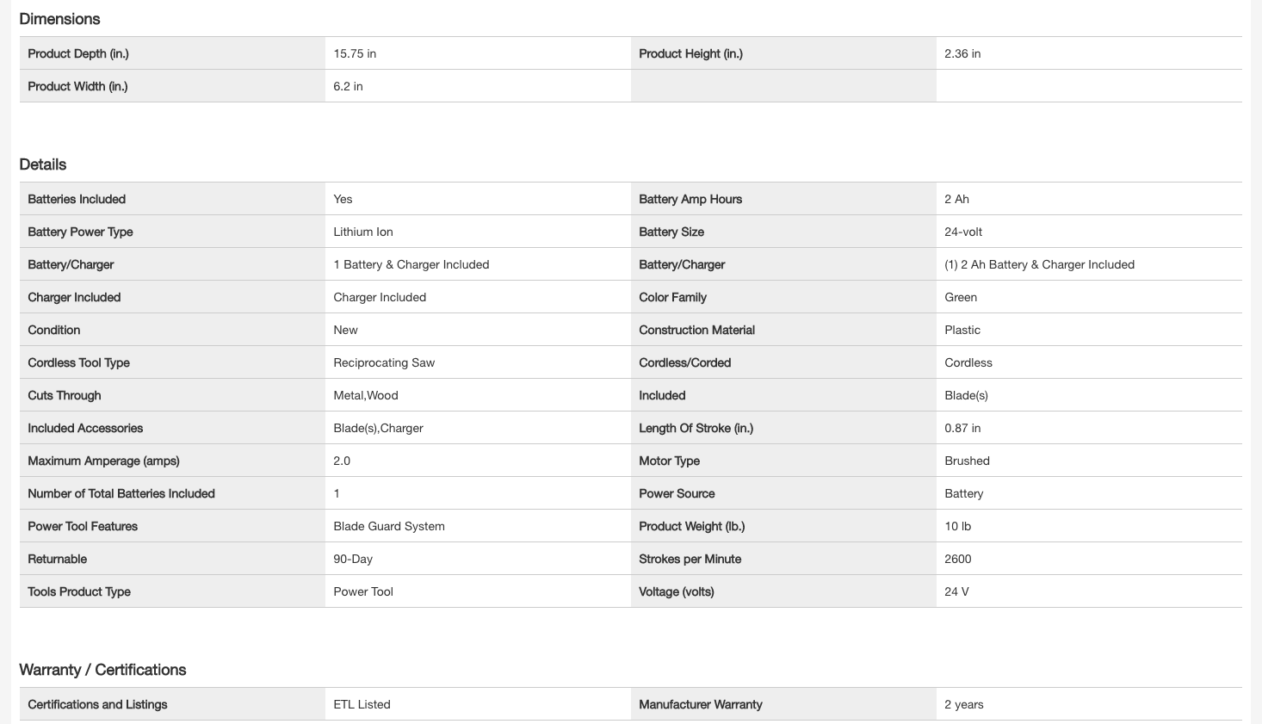Click the Warranty / Certifications heading

(102, 670)
